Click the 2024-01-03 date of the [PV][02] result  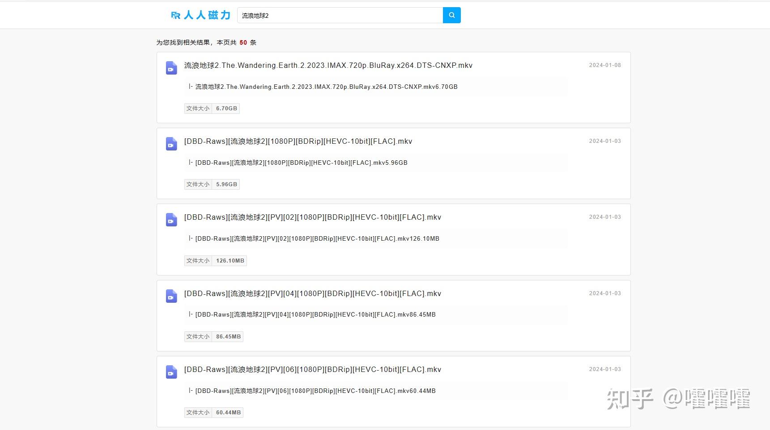pyautogui.click(x=605, y=217)
